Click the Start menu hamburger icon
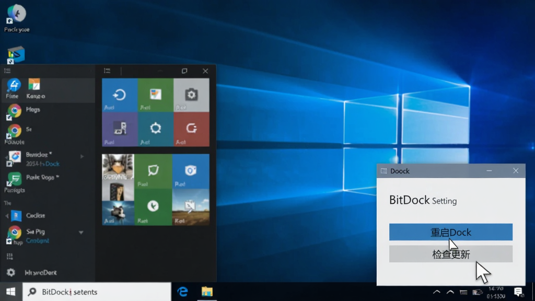535x301 pixels. 7,71
